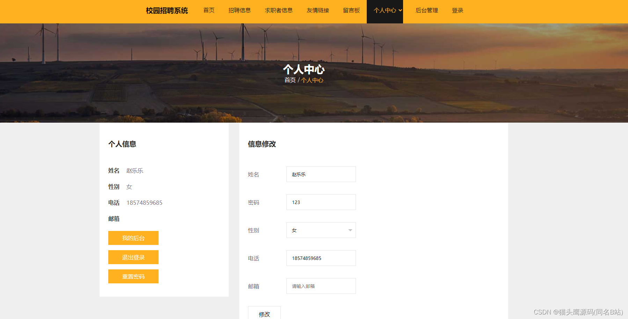Click the 个人中心 banner title
628x319 pixels.
tap(304, 69)
